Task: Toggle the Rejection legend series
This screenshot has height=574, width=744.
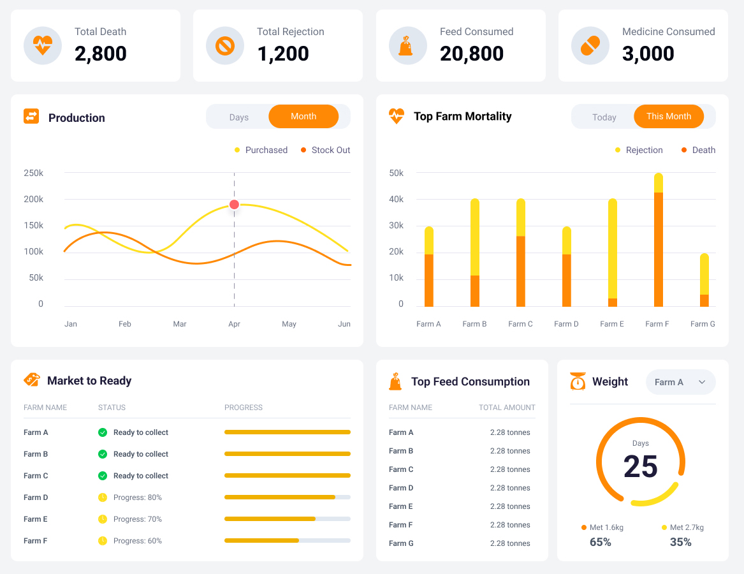Action: (639, 150)
